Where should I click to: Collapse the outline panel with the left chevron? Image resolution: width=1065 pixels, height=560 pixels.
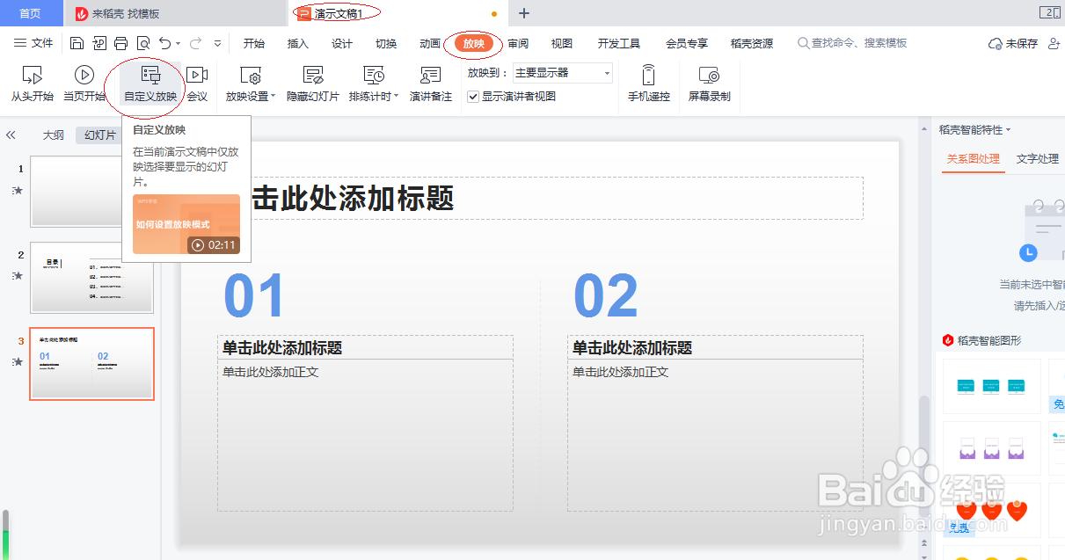point(11,135)
